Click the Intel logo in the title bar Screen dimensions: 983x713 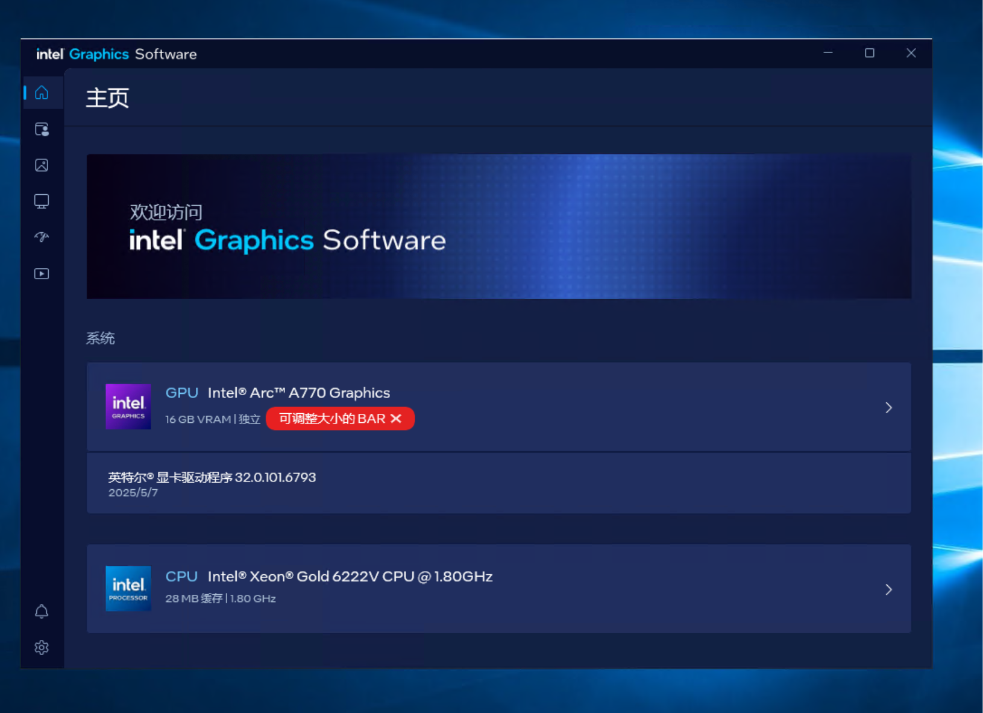[49, 54]
